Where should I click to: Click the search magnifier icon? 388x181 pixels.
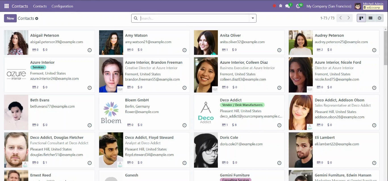pyautogui.click(x=136, y=18)
